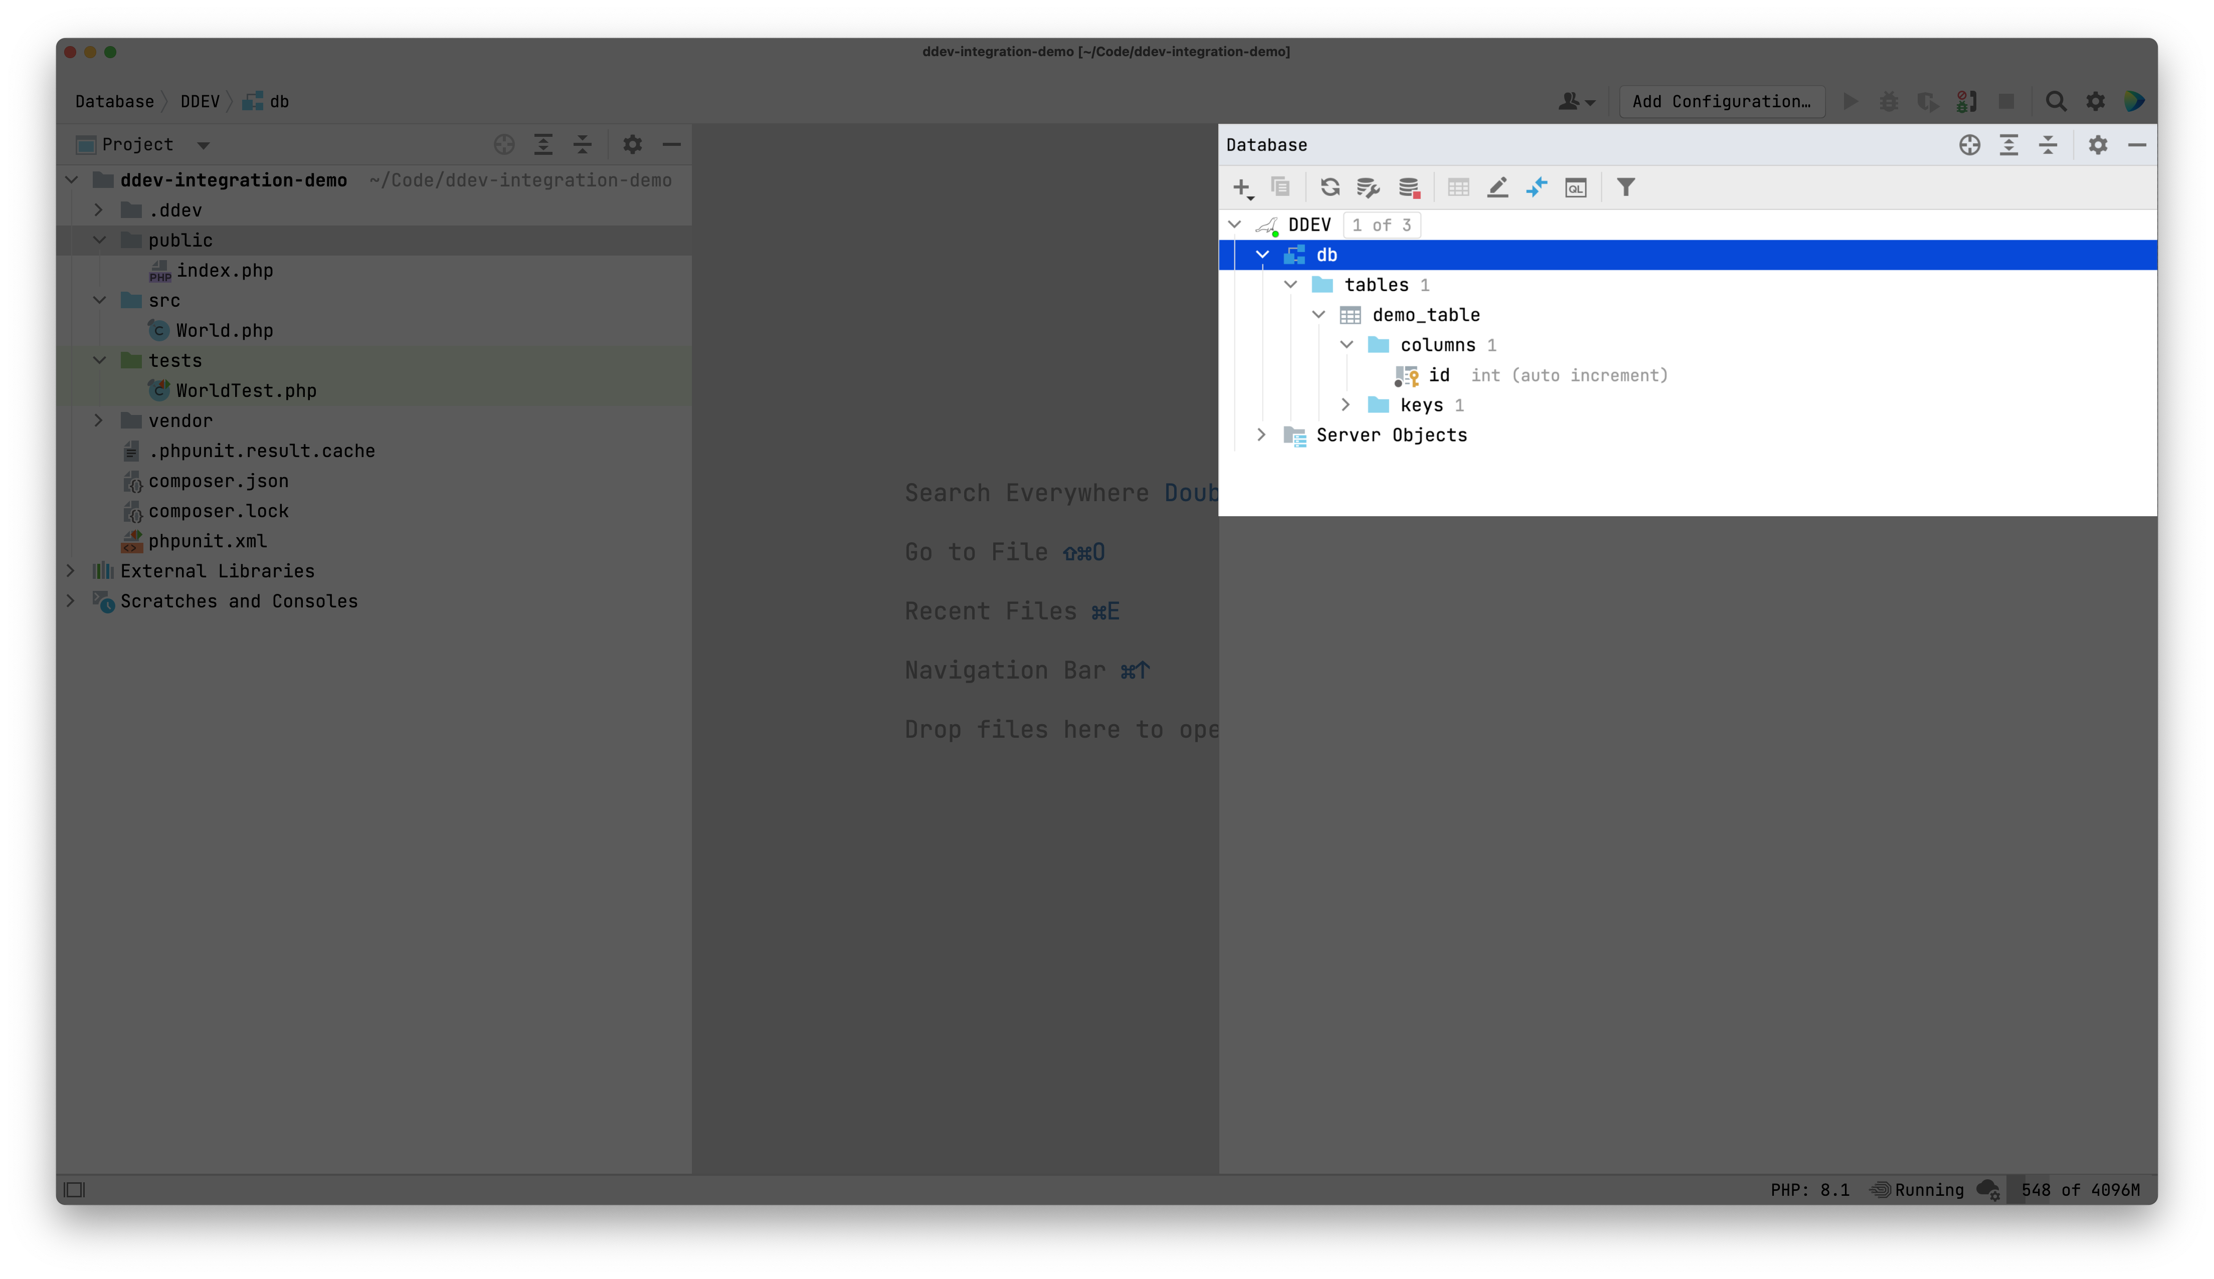Expand all in the Database panel header
The width and height of the screenshot is (2214, 1279).
2009,145
